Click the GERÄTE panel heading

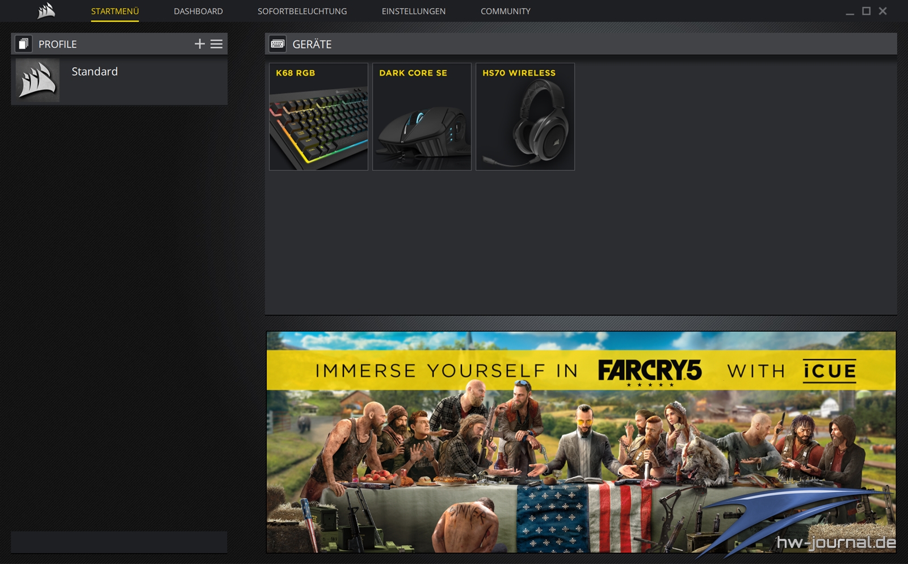pyautogui.click(x=312, y=44)
